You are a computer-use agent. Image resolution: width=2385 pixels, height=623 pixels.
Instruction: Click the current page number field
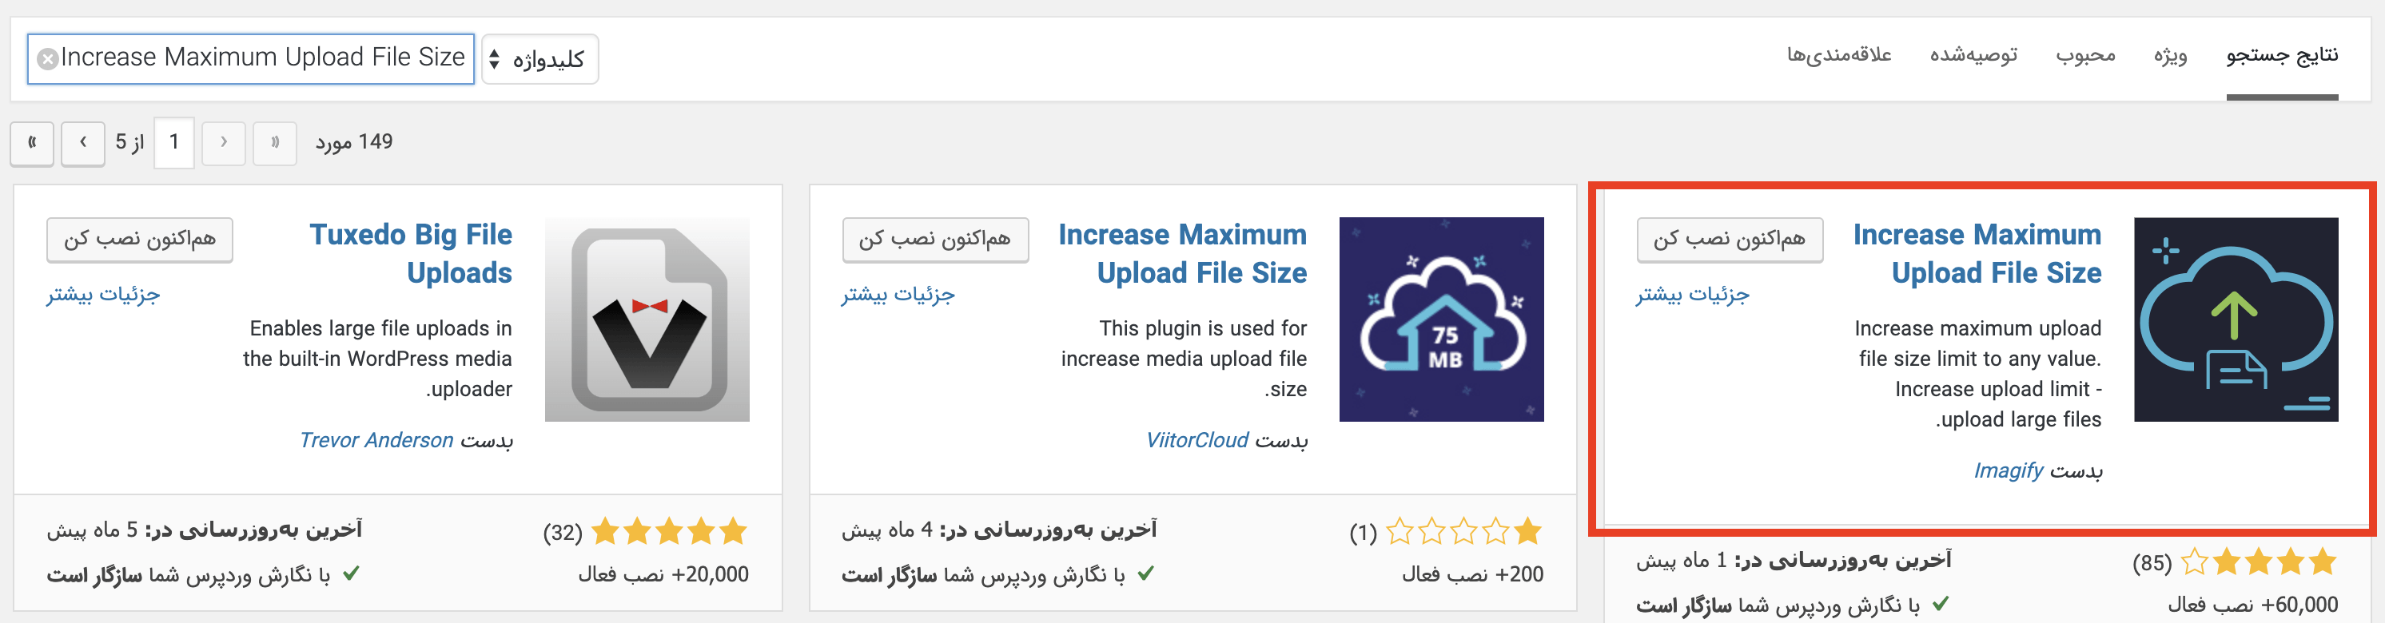(174, 142)
